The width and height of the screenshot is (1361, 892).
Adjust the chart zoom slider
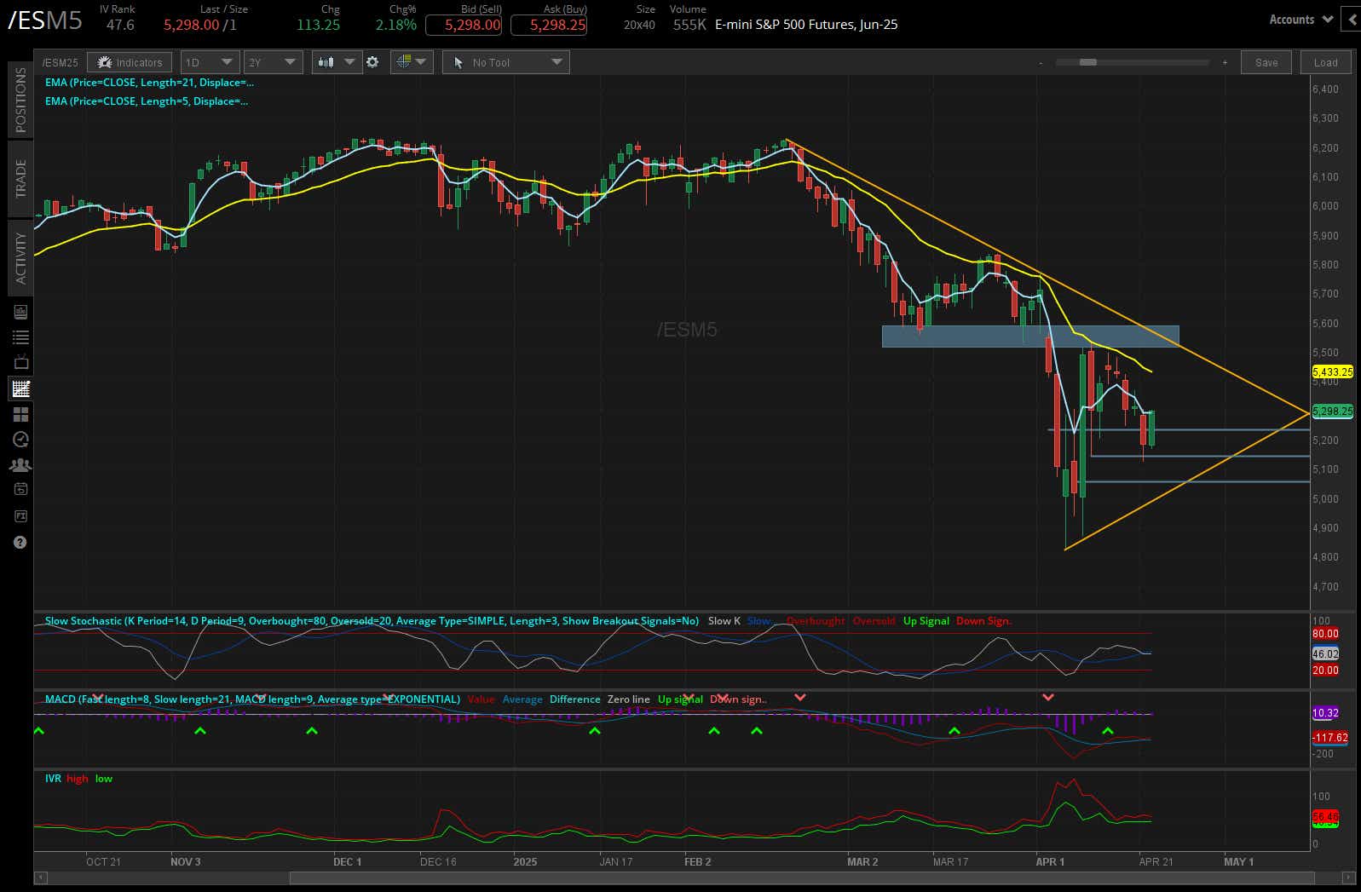tap(1087, 63)
